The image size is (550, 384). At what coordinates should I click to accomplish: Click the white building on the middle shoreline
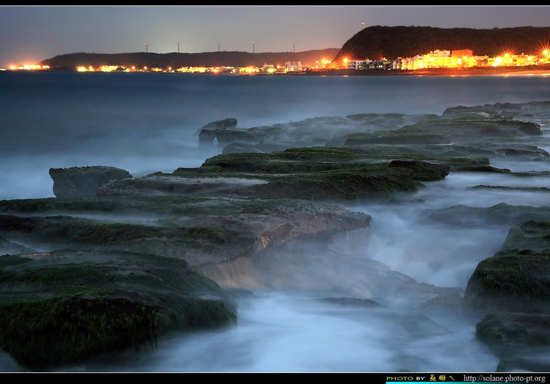pyautogui.click(x=293, y=66)
